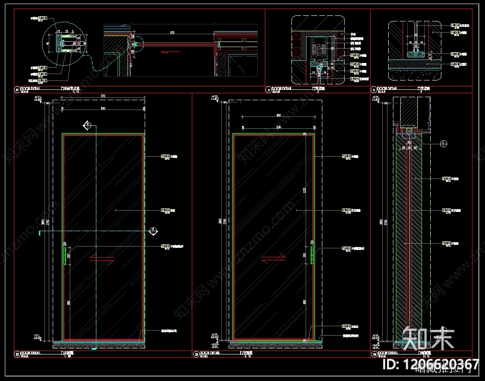This screenshot has height=381, width=485.
Task: Click the section marker right of elevation 02
Action: tap(153, 231)
